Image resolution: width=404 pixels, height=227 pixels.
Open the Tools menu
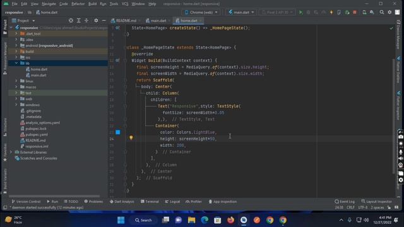click(x=114, y=4)
